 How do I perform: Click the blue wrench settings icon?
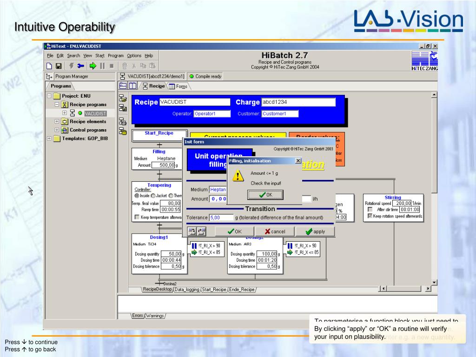[81, 66]
